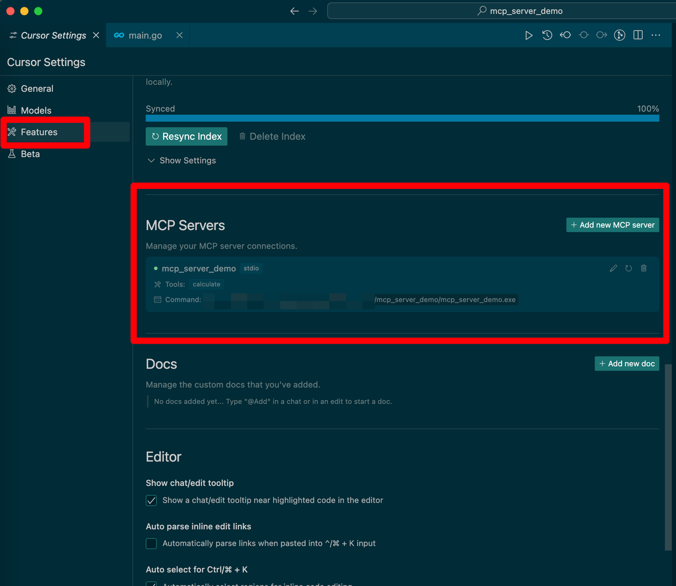Go to previous change arrow-circle icon
The width and height of the screenshot is (676, 586).
(566, 35)
